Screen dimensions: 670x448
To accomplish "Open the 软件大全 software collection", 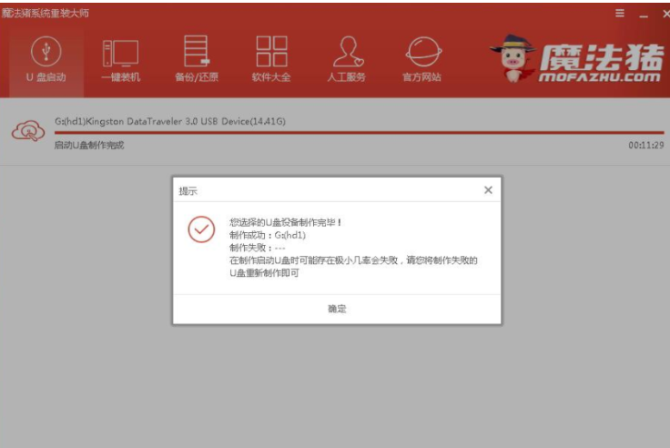I will (x=271, y=58).
